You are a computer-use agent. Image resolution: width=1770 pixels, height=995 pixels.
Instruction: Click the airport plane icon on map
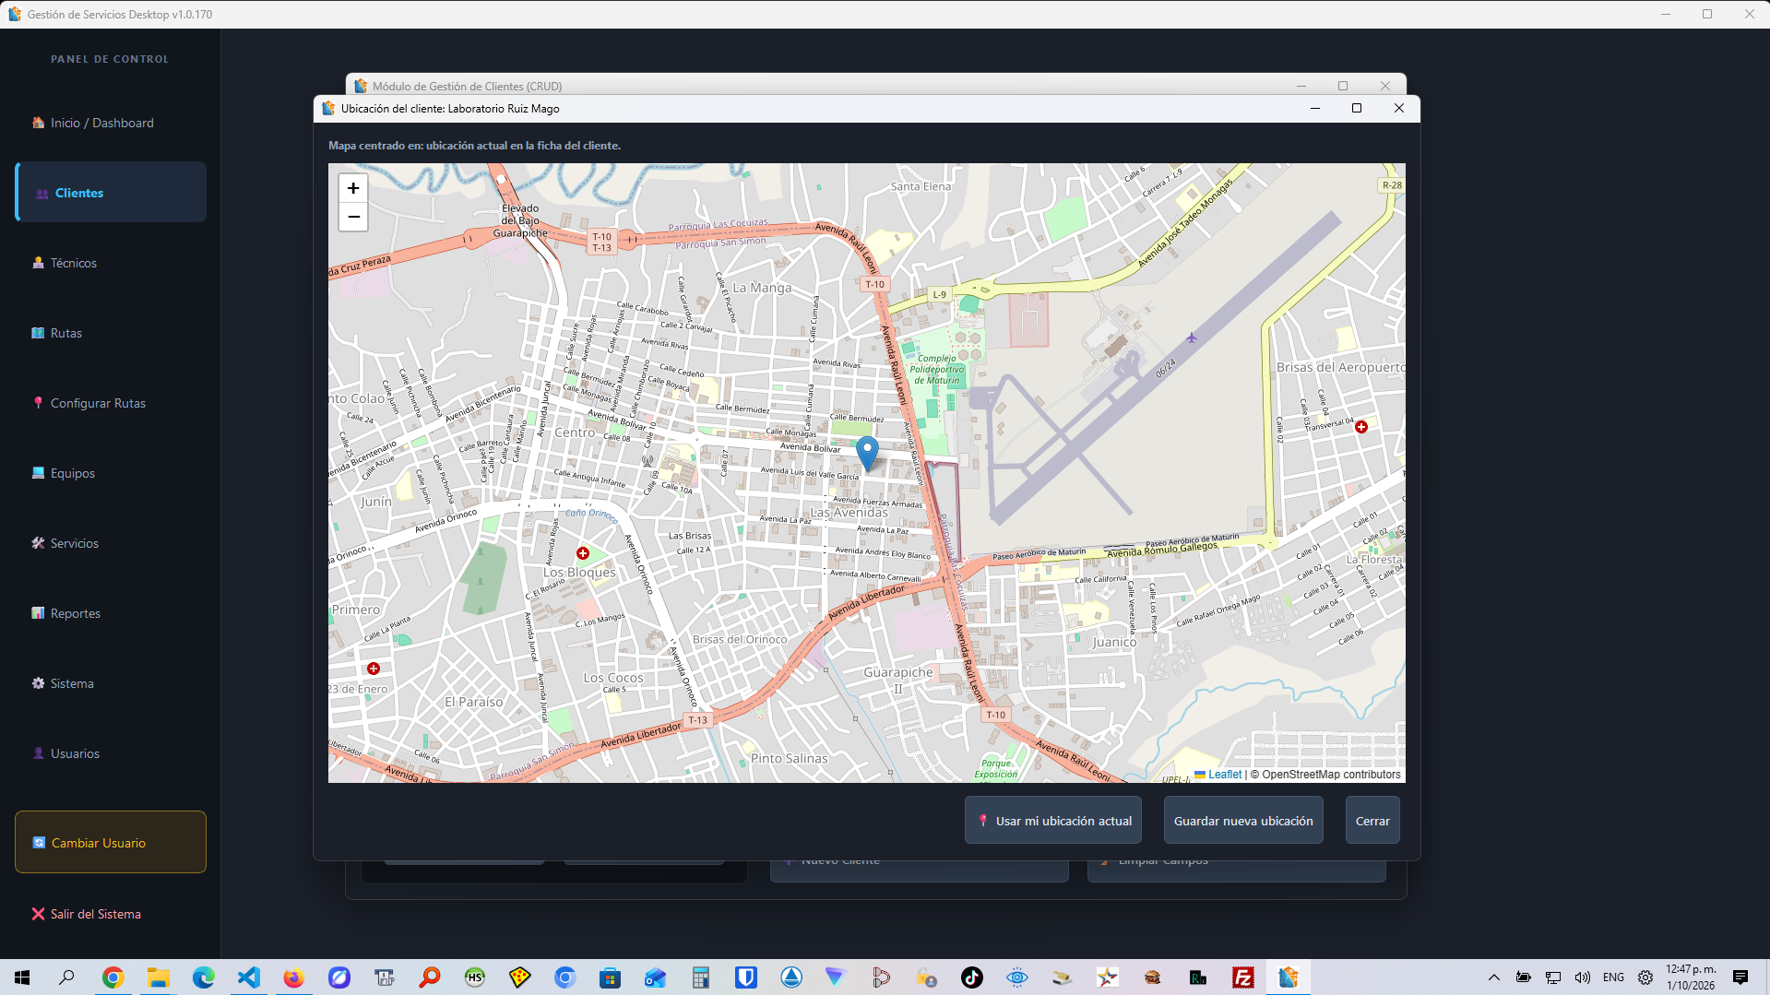[1192, 338]
